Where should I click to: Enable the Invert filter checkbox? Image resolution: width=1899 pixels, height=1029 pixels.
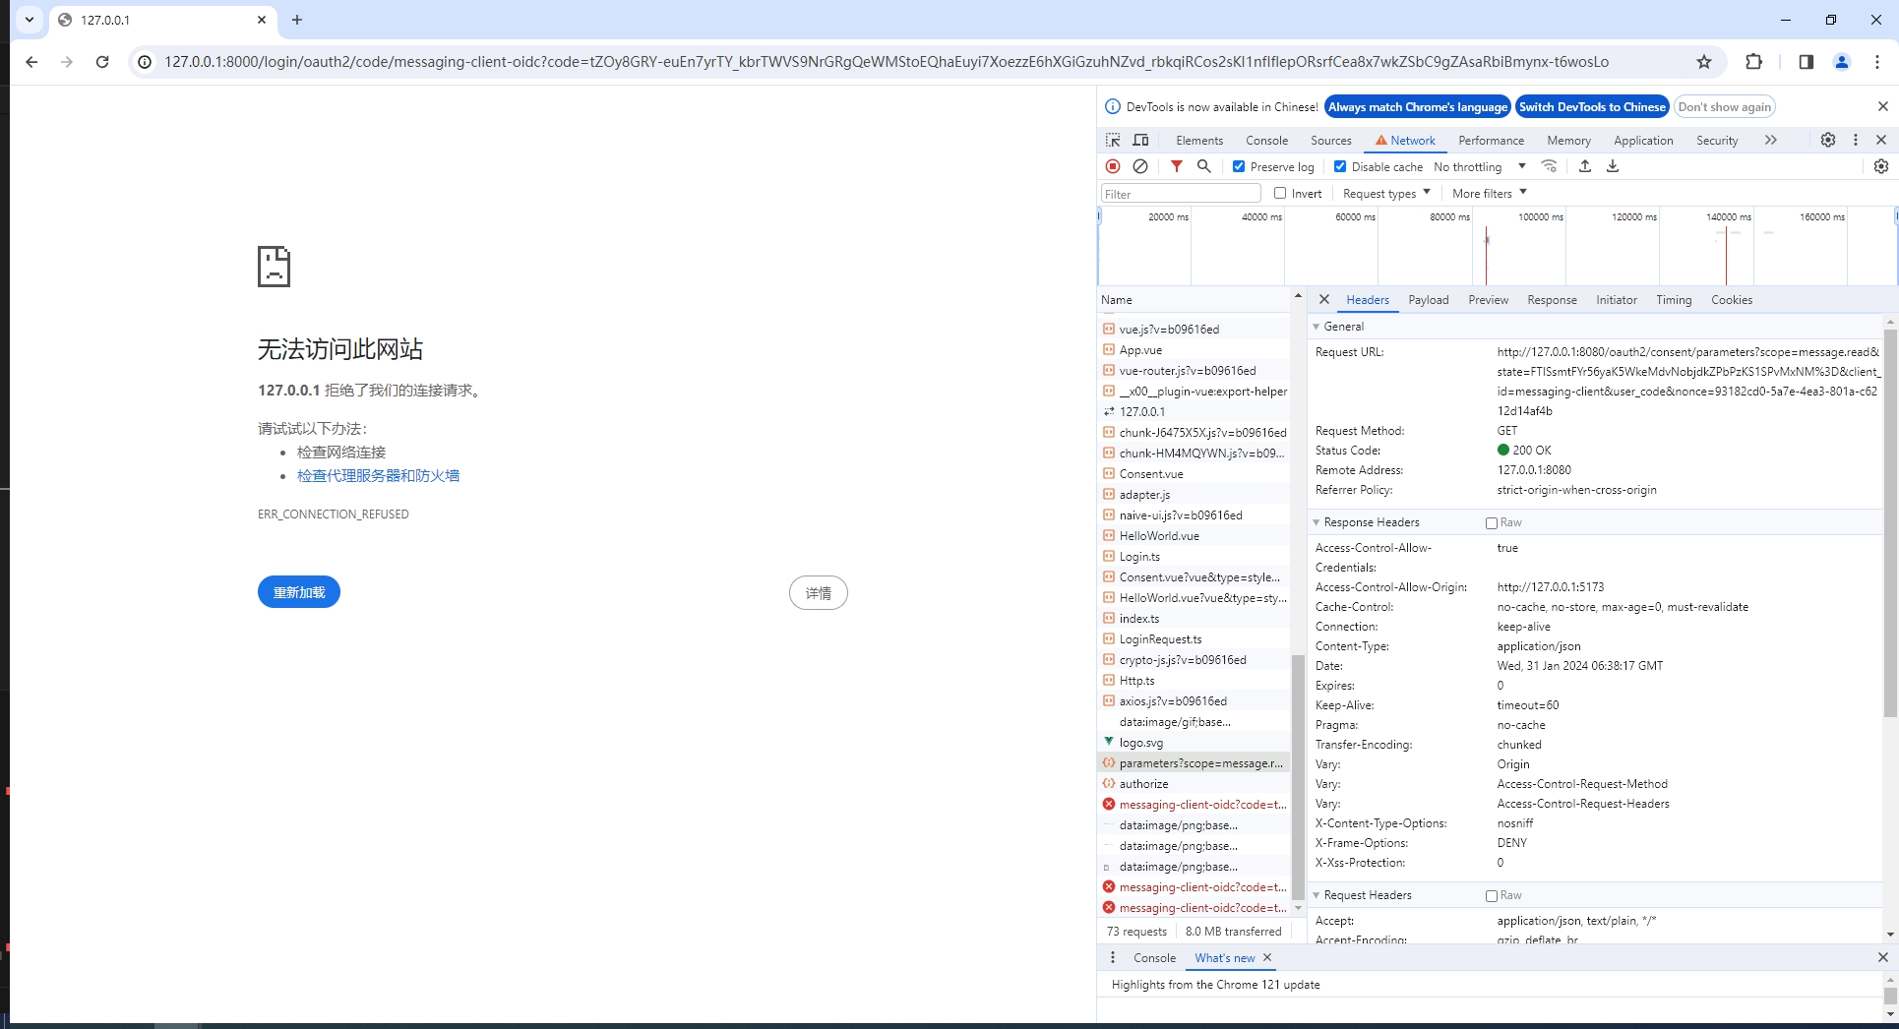pyautogui.click(x=1280, y=193)
